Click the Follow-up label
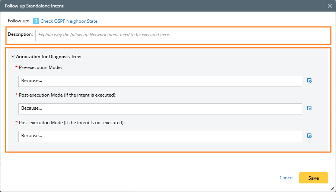This screenshot has width=336, height=192. tap(19, 21)
